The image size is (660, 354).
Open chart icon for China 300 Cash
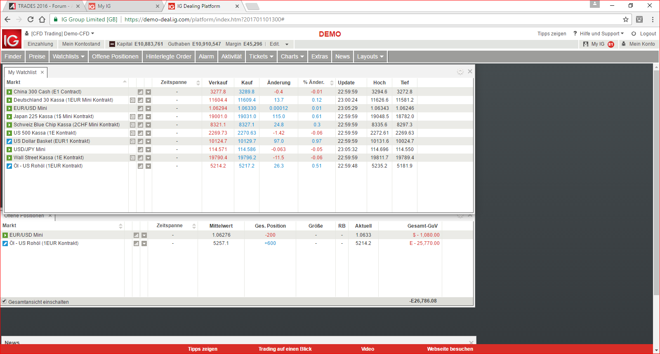click(x=140, y=92)
